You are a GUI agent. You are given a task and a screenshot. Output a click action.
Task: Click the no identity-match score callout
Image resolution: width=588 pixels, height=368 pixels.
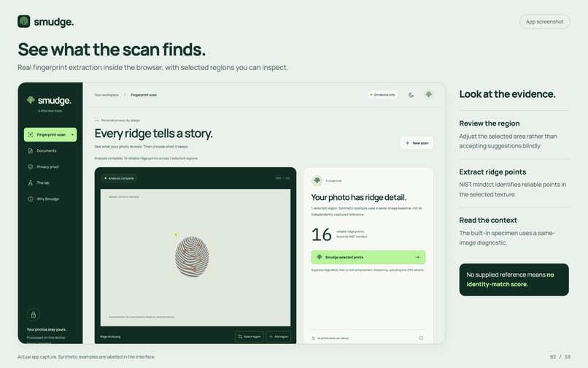pos(514,280)
